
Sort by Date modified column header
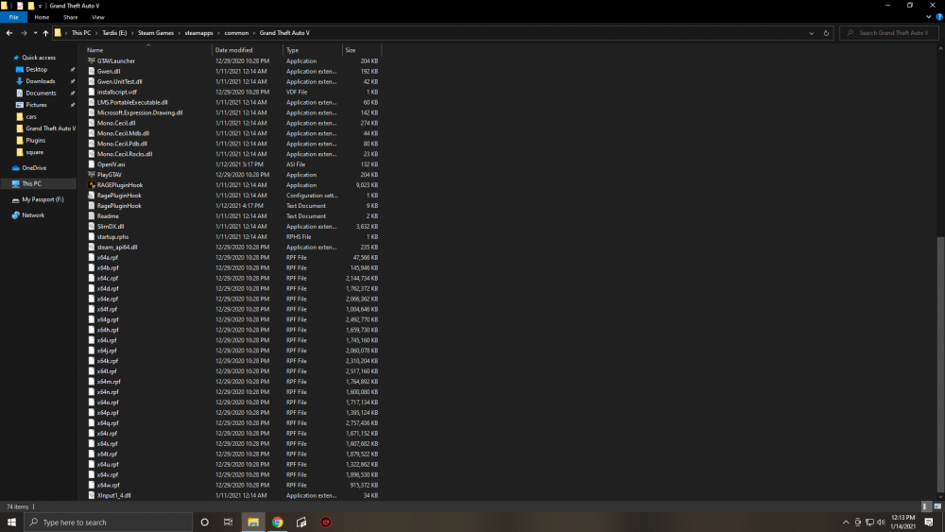tap(248, 50)
